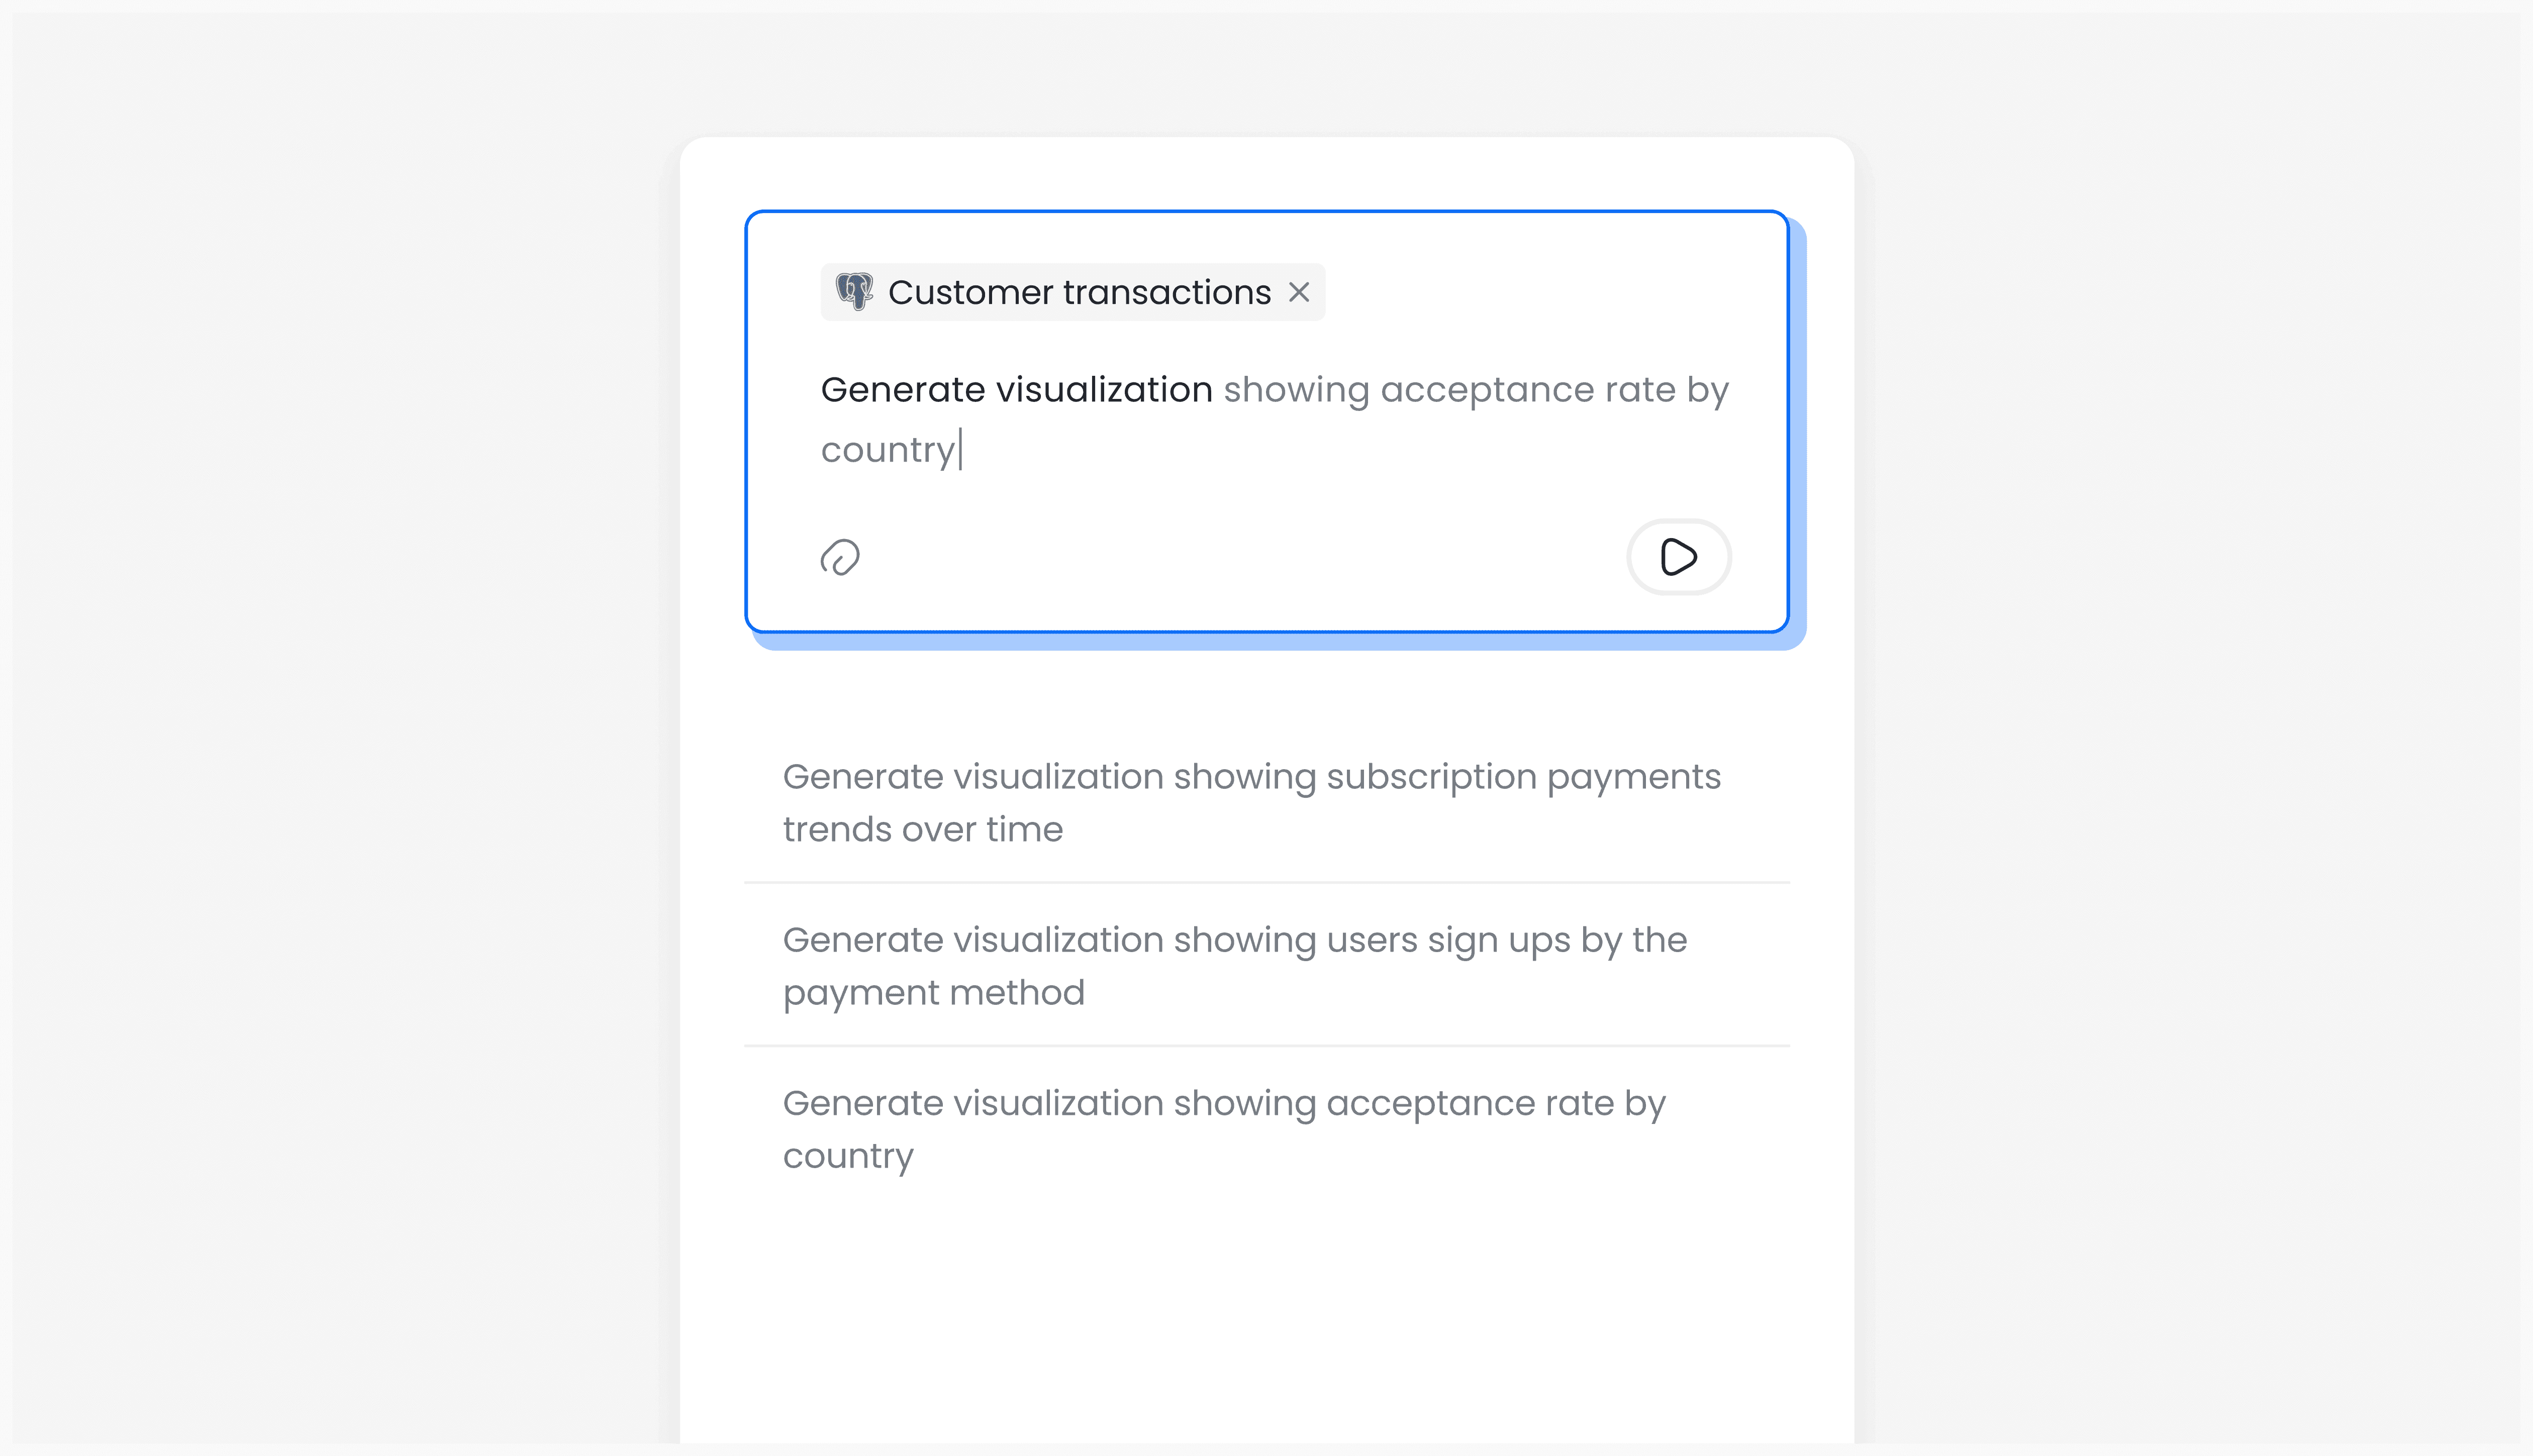Select suggestion about user sign ups by payment method

click(1234, 964)
